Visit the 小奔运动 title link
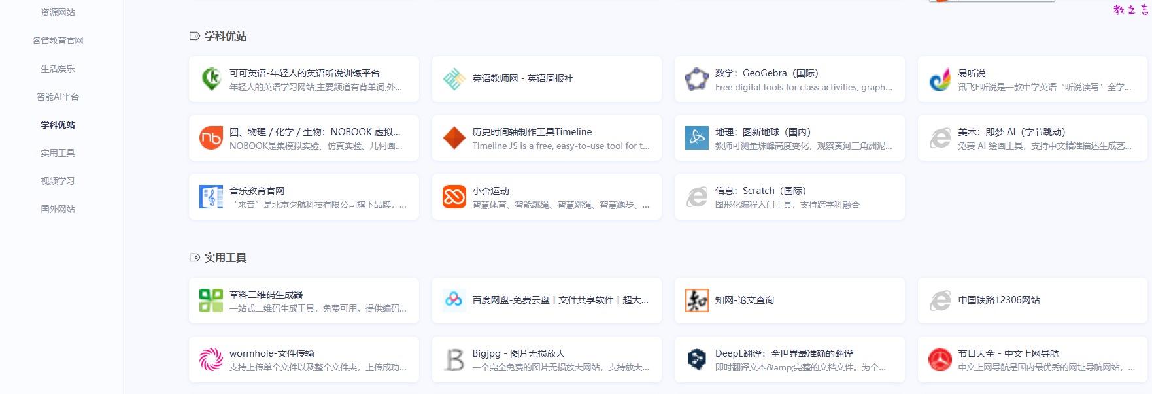This screenshot has width=1152, height=394. 491,191
